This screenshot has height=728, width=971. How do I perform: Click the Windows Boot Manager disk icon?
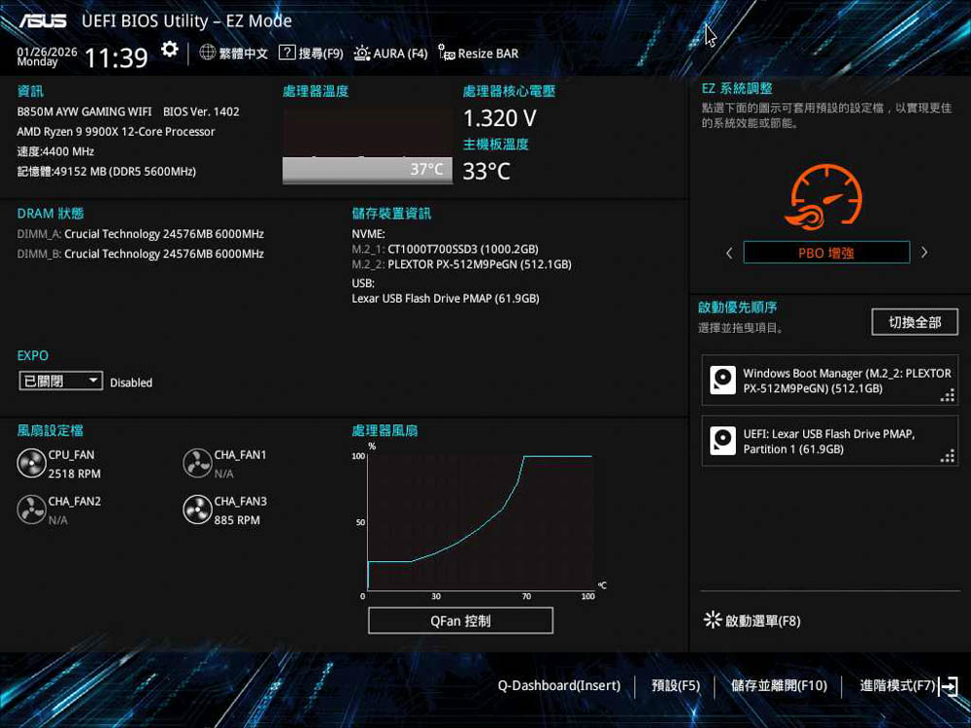[722, 381]
